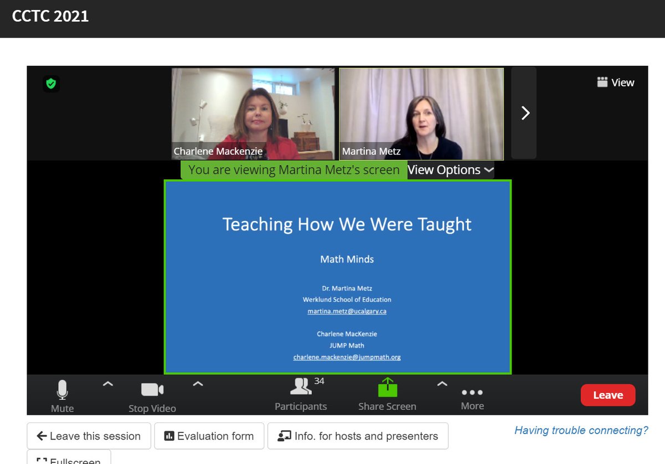This screenshot has height=464, width=665.
Task: Expand the microphone audio settings chevron
Action: (x=108, y=383)
